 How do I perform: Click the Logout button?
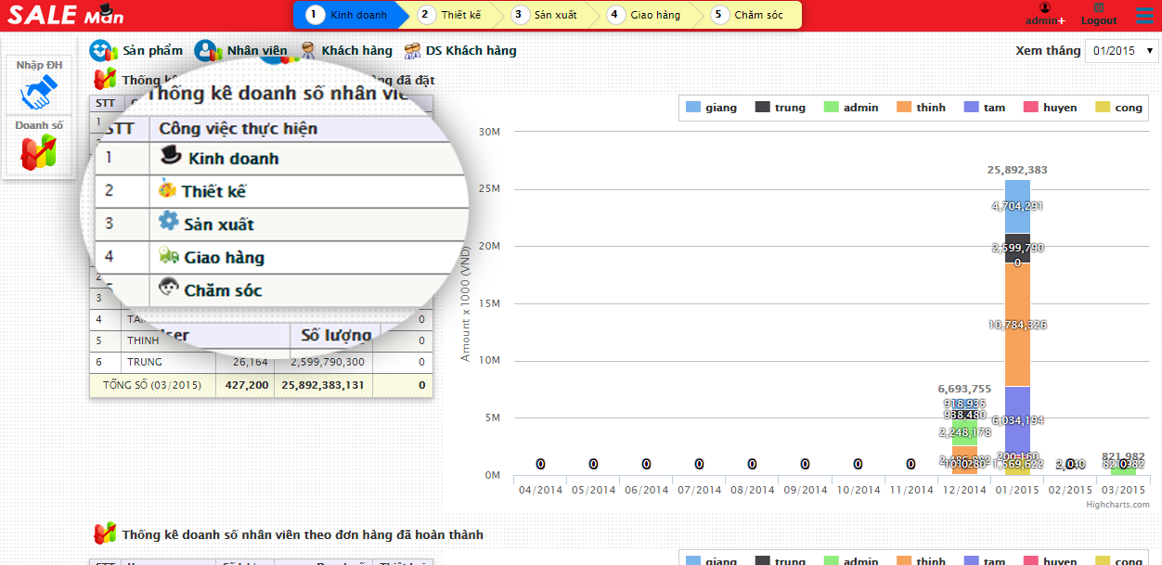[x=1099, y=15]
